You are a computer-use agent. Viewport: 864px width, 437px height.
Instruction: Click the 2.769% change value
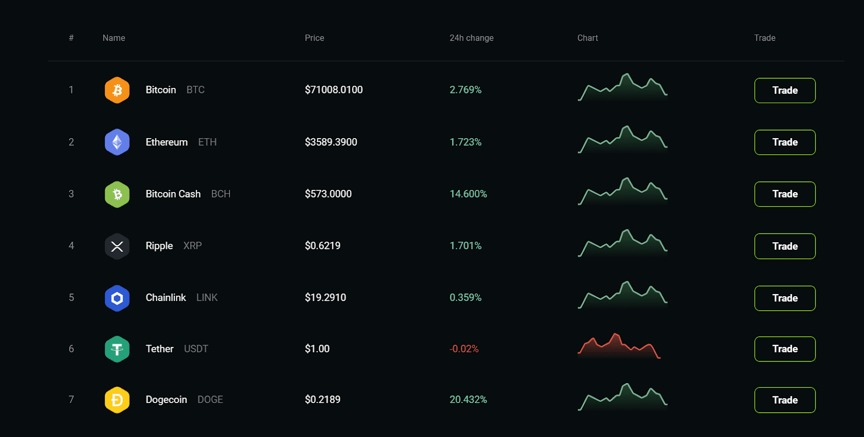click(465, 90)
